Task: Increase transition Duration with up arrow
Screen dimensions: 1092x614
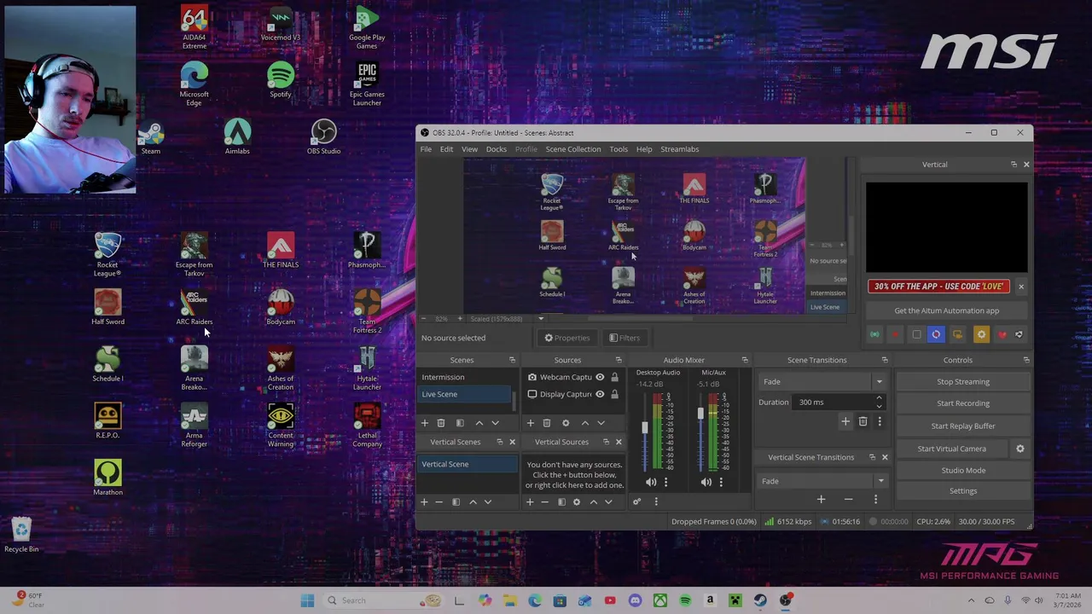Action: pyautogui.click(x=879, y=398)
